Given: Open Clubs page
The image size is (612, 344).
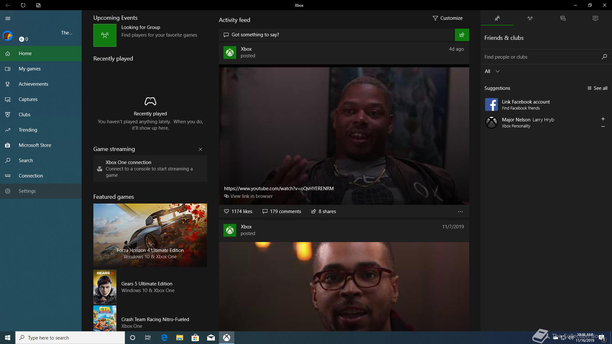Looking at the screenshot, I should 41,115.
